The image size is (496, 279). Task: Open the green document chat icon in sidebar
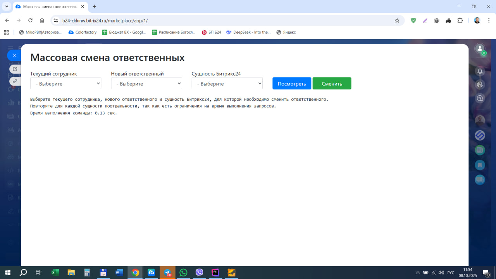pos(480,150)
